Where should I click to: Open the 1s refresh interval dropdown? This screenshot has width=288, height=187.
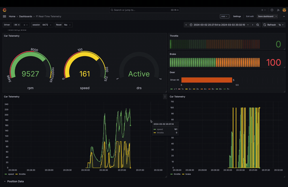tap(281, 25)
